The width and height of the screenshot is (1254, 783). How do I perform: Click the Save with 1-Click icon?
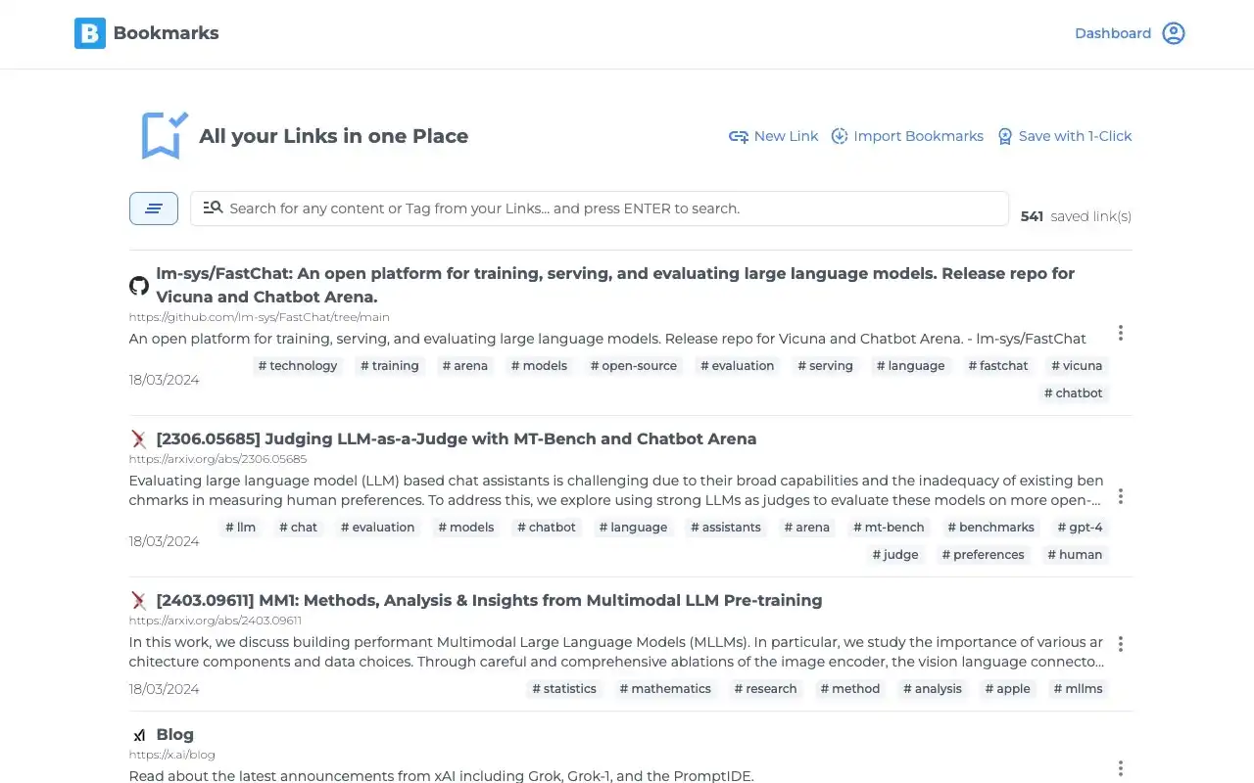pyautogui.click(x=1004, y=136)
